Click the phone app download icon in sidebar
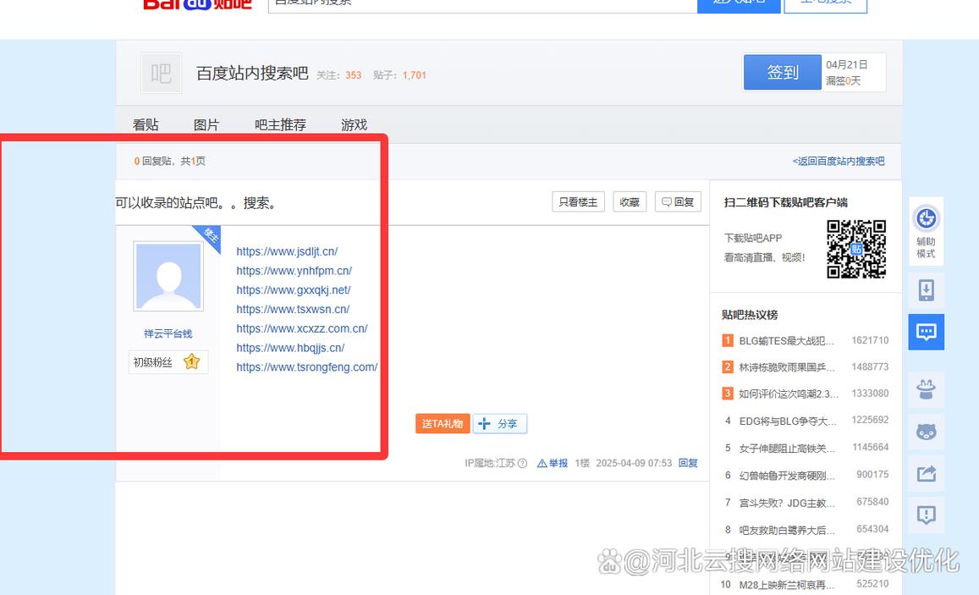 (x=926, y=289)
